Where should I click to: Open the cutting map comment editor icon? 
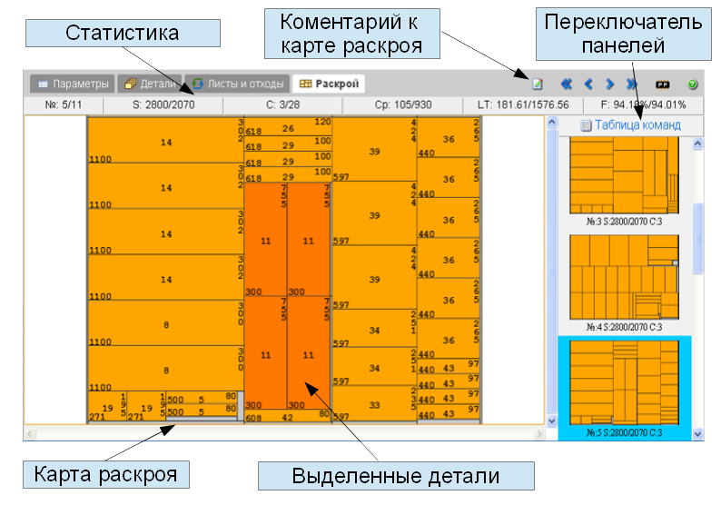click(x=537, y=84)
